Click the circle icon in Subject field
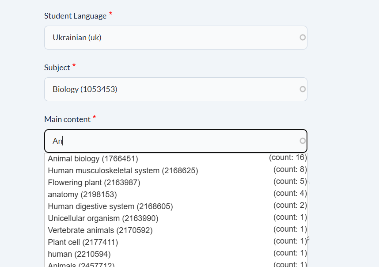379x267 pixels. (x=303, y=89)
